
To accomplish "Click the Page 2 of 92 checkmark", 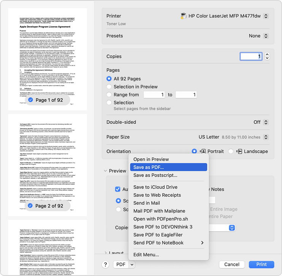I will 30,205.
